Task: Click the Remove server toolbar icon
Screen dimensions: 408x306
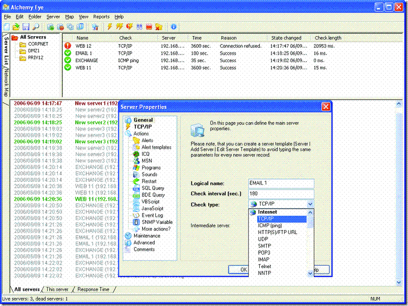Action: click(61, 27)
